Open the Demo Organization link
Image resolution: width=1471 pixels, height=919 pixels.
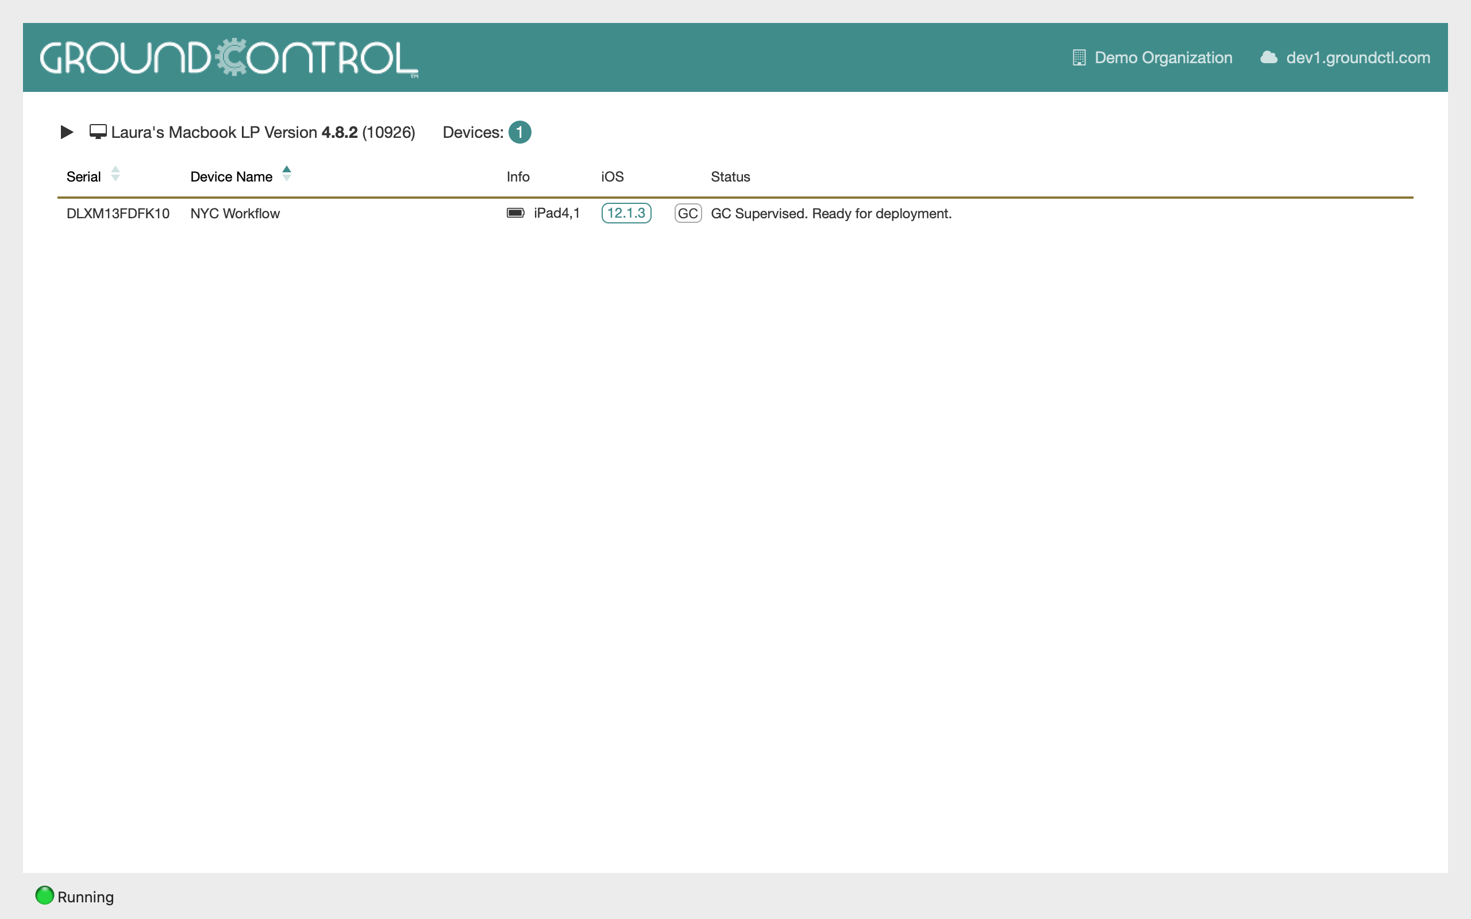point(1163,58)
